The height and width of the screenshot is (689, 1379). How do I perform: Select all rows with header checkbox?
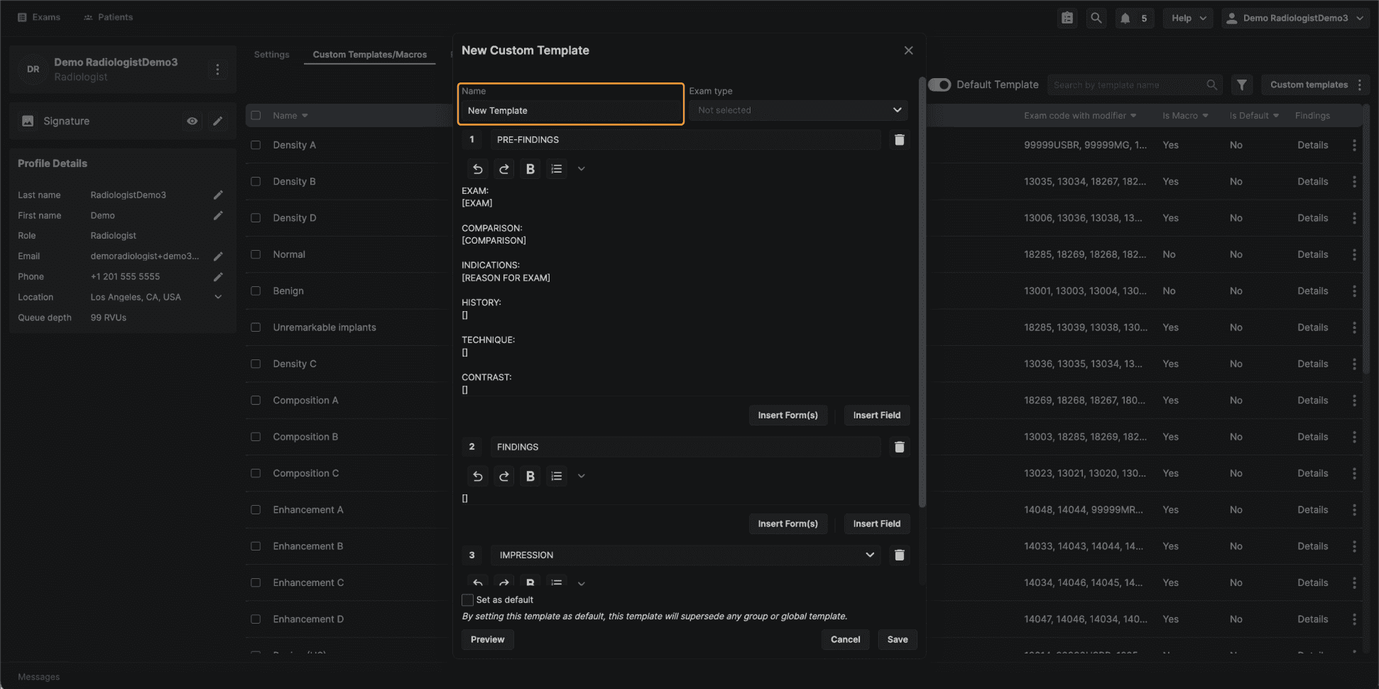tap(256, 115)
